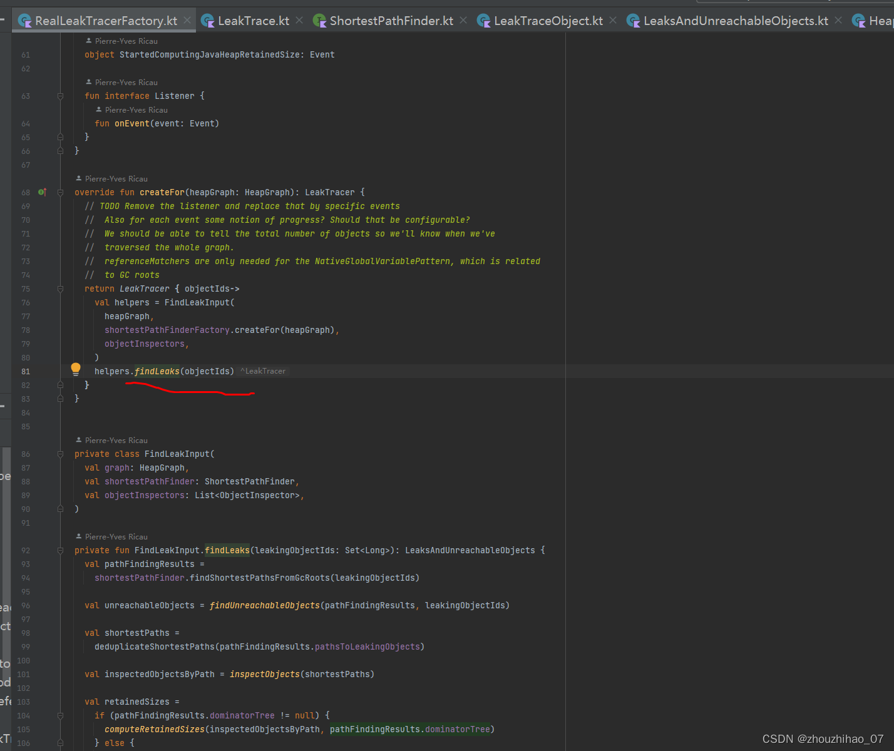Click the author hint above override fun createFor

pos(111,178)
